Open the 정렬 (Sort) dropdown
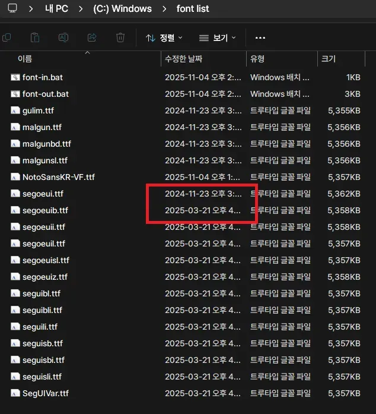376x414 pixels. tap(164, 37)
